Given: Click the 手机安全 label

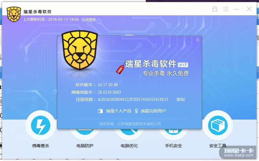Looking at the screenshot, I should pos(173,146).
